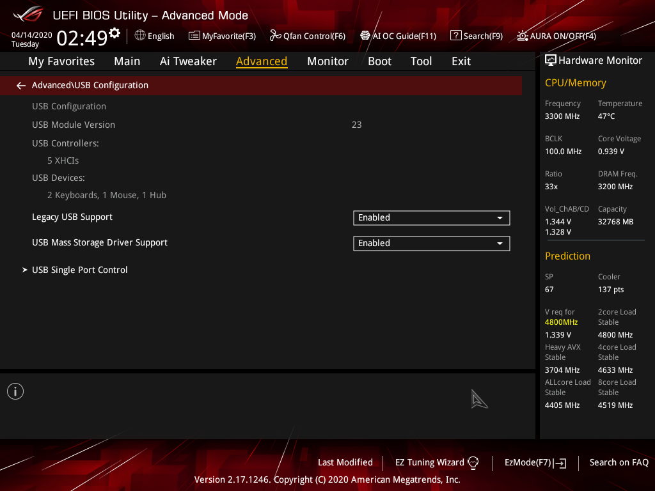Click the MyFavorite list icon
Screen dimensions: 655x491
tap(194, 36)
